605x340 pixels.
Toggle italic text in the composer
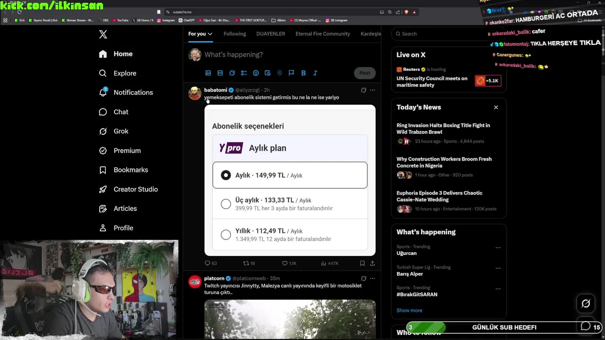pyautogui.click(x=315, y=73)
